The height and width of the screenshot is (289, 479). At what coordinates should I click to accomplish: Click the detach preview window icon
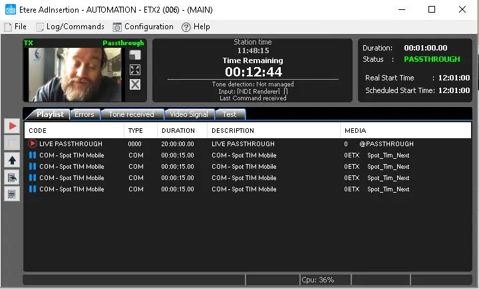[x=135, y=55]
